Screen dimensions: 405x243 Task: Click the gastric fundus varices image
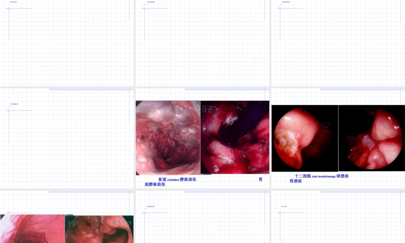[x=235, y=137]
